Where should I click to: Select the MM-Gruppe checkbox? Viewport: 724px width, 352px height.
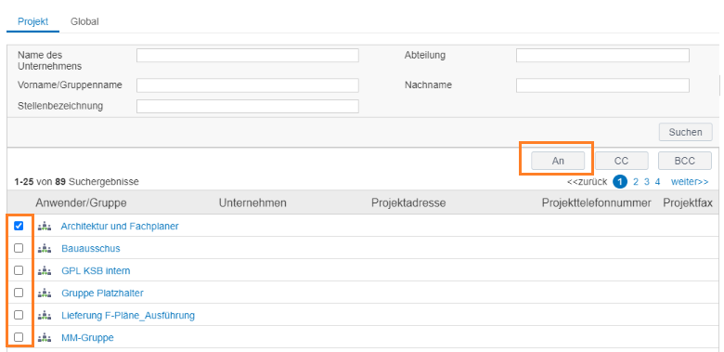(x=19, y=337)
